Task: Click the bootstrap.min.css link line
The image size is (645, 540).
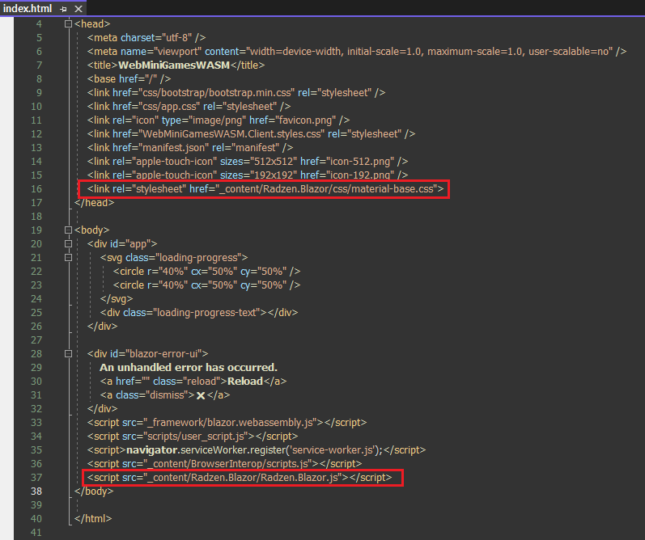Action: (x=236, y=93)
